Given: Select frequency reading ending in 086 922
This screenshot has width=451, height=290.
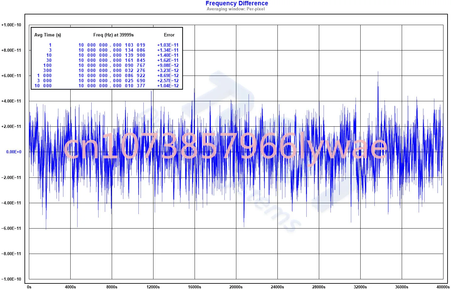Looking at the screenshot, I should click(112, 76).
